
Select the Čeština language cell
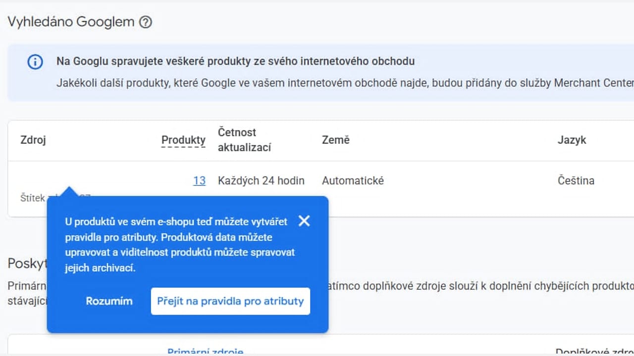tap(576, 181)
